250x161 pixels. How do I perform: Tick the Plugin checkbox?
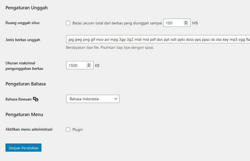point(68,130)
